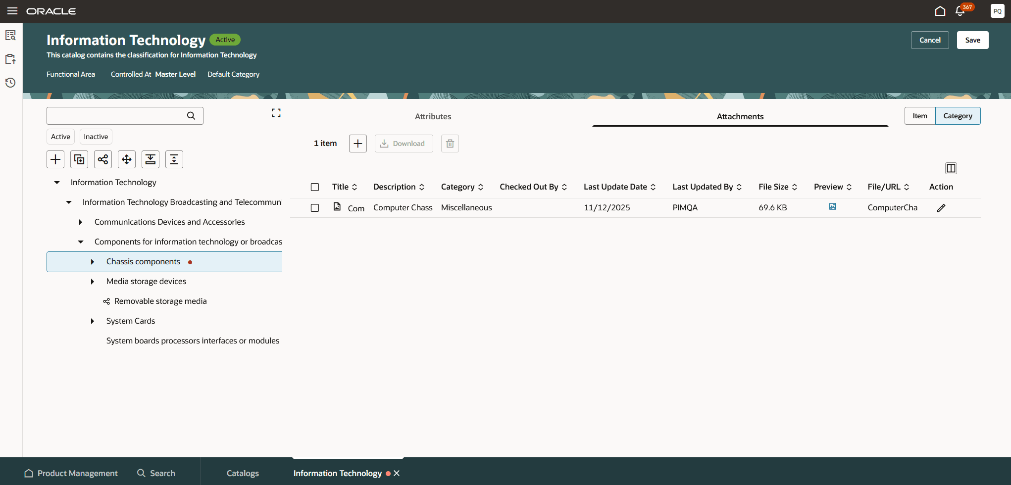Open the sidebar history clock icon

point(10,83)
